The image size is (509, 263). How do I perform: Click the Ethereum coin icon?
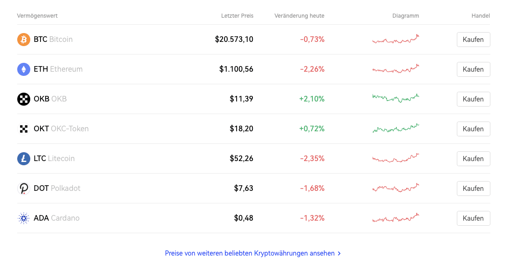pos(23,69)
